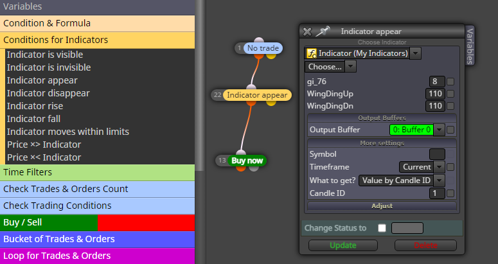Open the What to get dropdown
This screenshot has width=498, height=264.
coord(440,180)
